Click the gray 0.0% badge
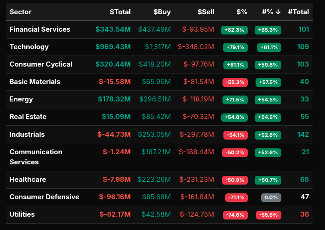This screenshot has height=230, width=325. click(x=271, y=197)
